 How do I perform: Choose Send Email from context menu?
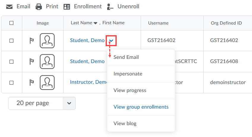[141, 57]
